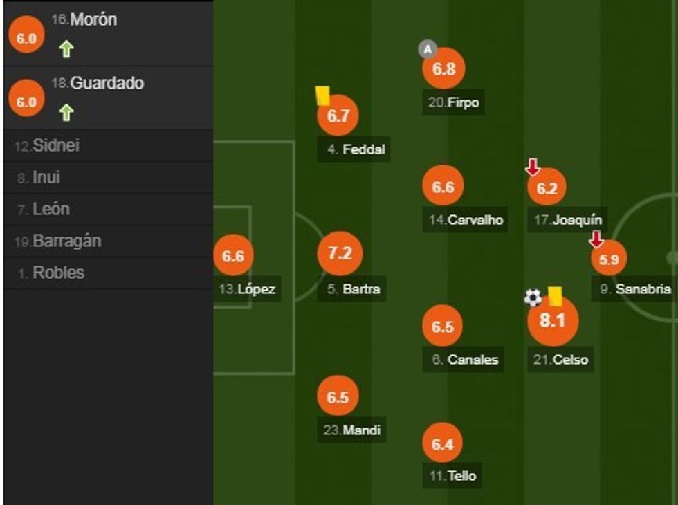Click the yellow card on Celso's rating
This screenshot has height=505, width=678.
(x=555, y=297)
